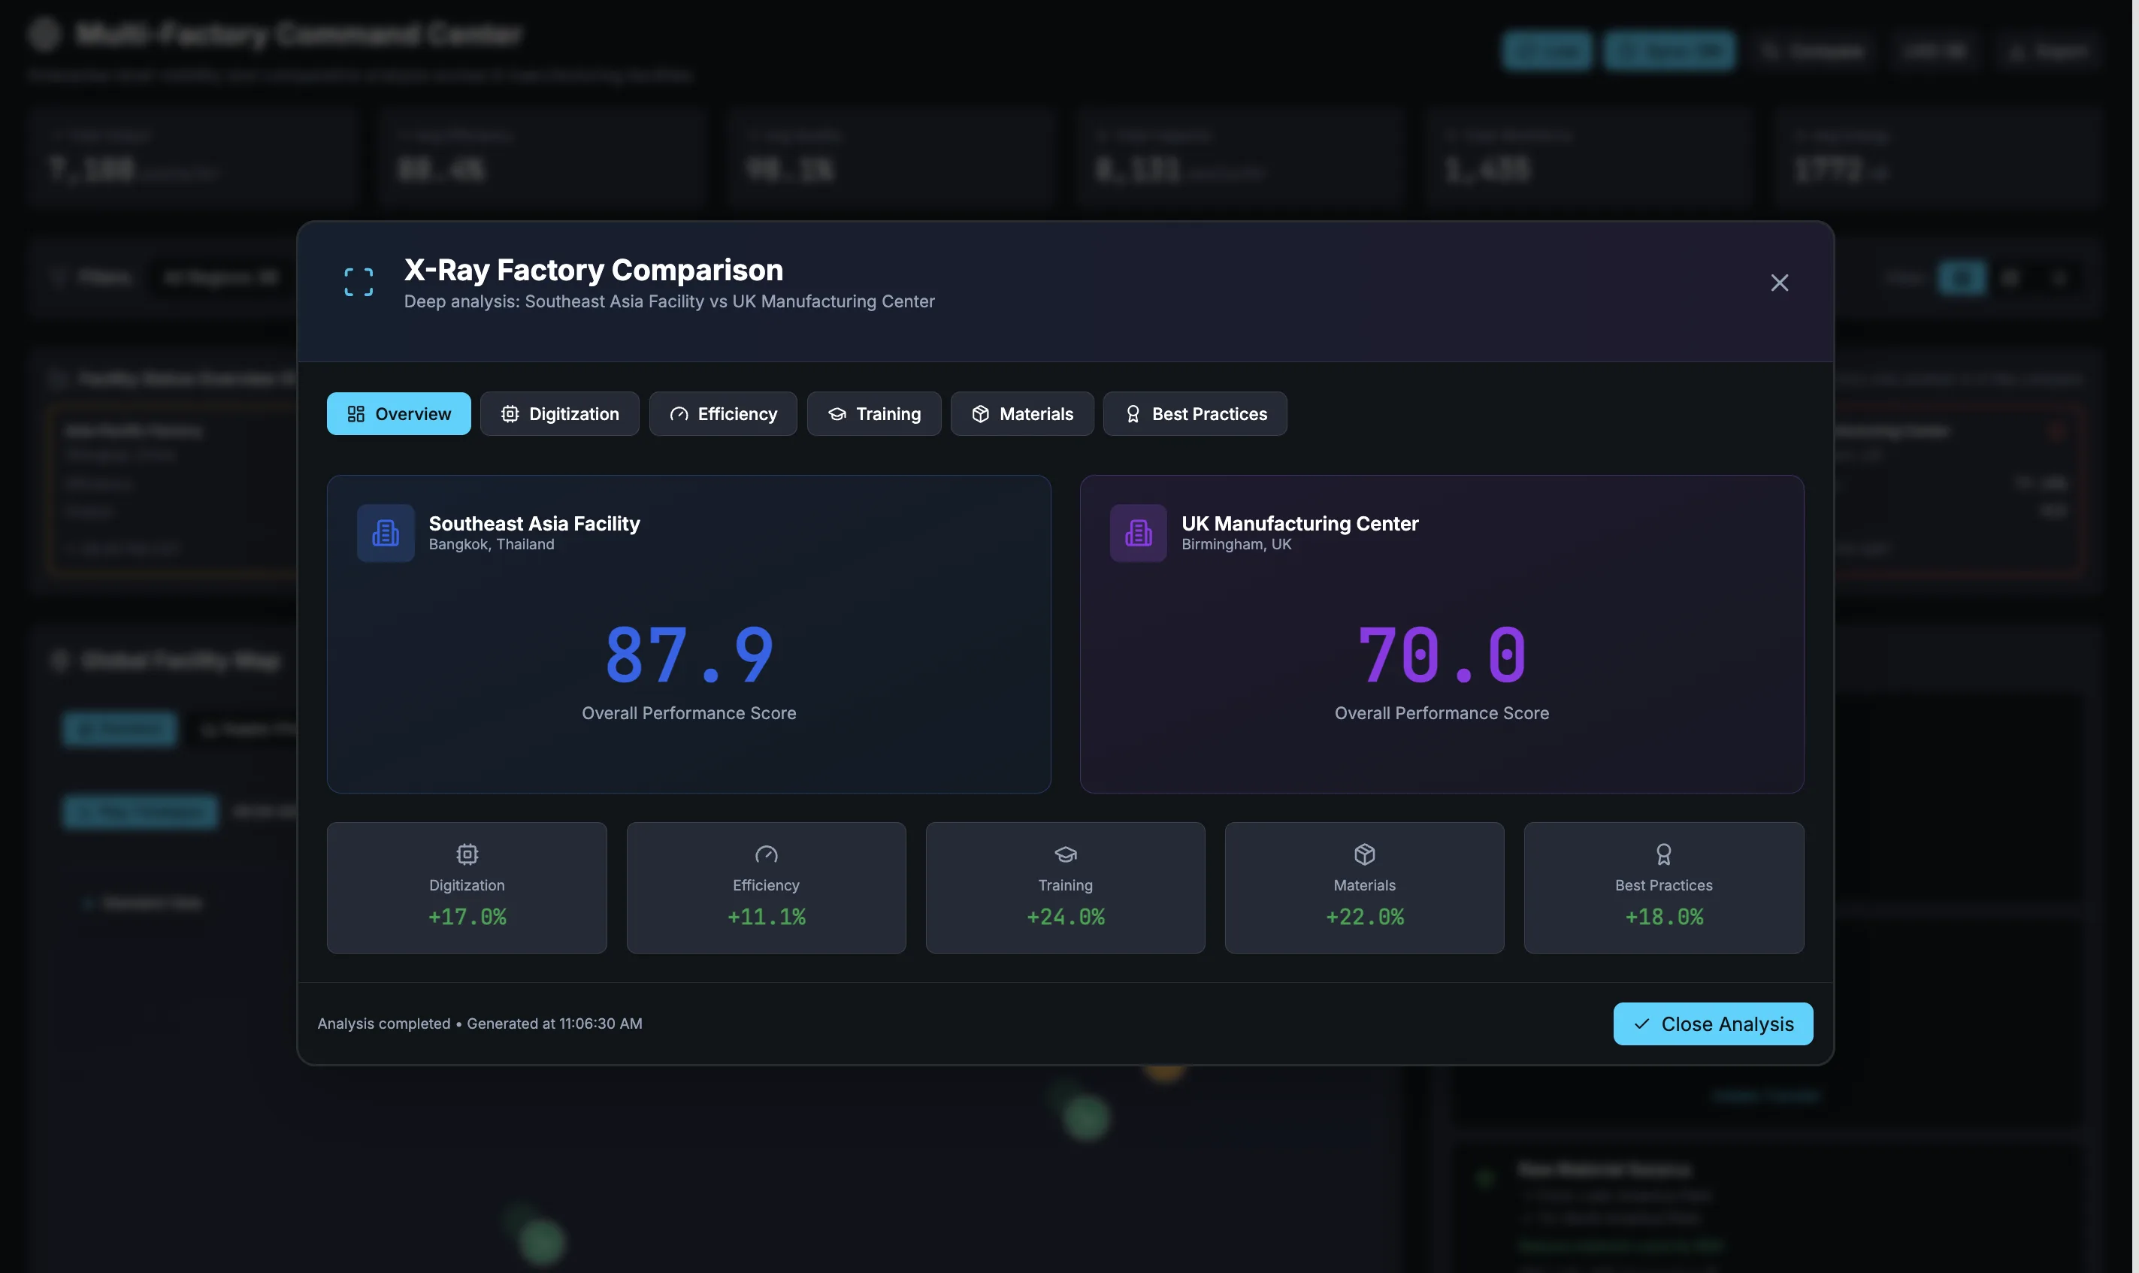Click the grid icon on the Overview tab
This screenshot has height=1273, width=2139.
point(356,414)
